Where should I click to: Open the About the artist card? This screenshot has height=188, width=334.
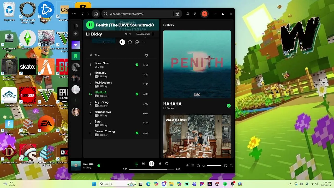(x=197, y=136)
